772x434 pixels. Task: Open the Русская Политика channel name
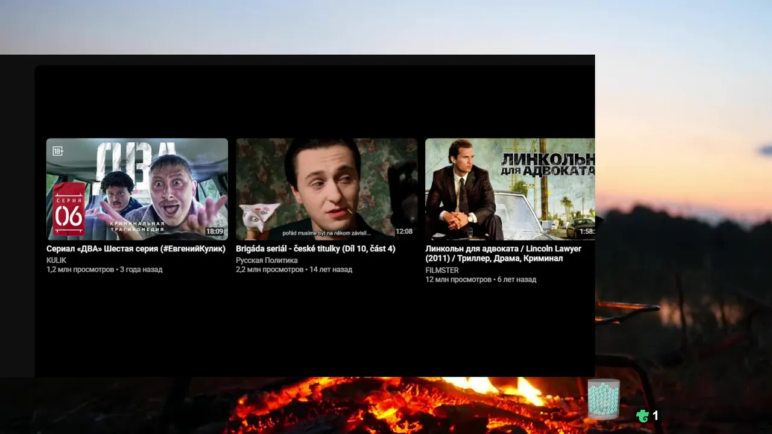click(x=267, y=260)
